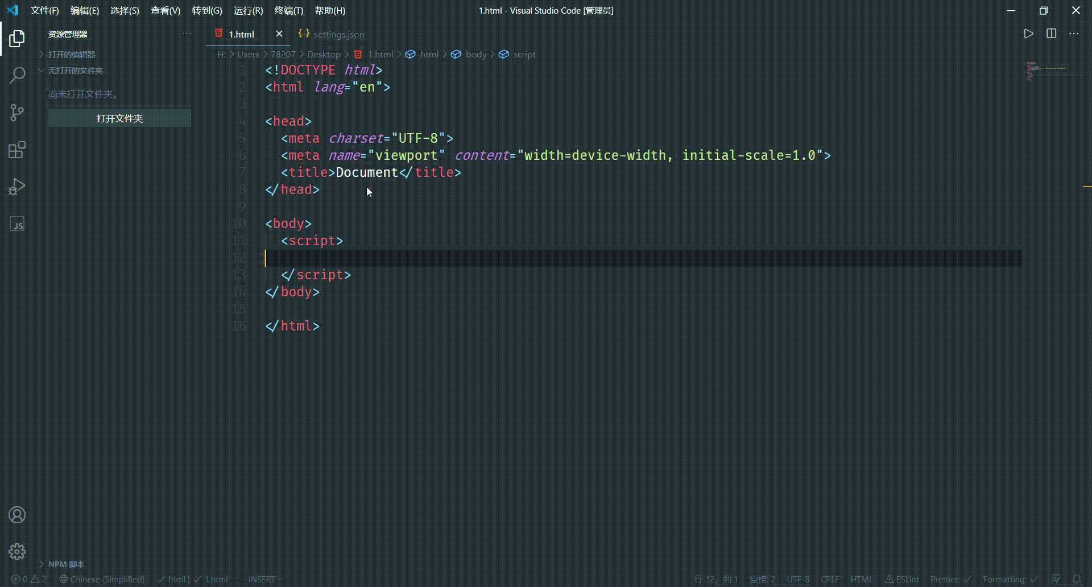Open the HTML language mode selector
1092x587 pixels.
click(x=861, y=579)
